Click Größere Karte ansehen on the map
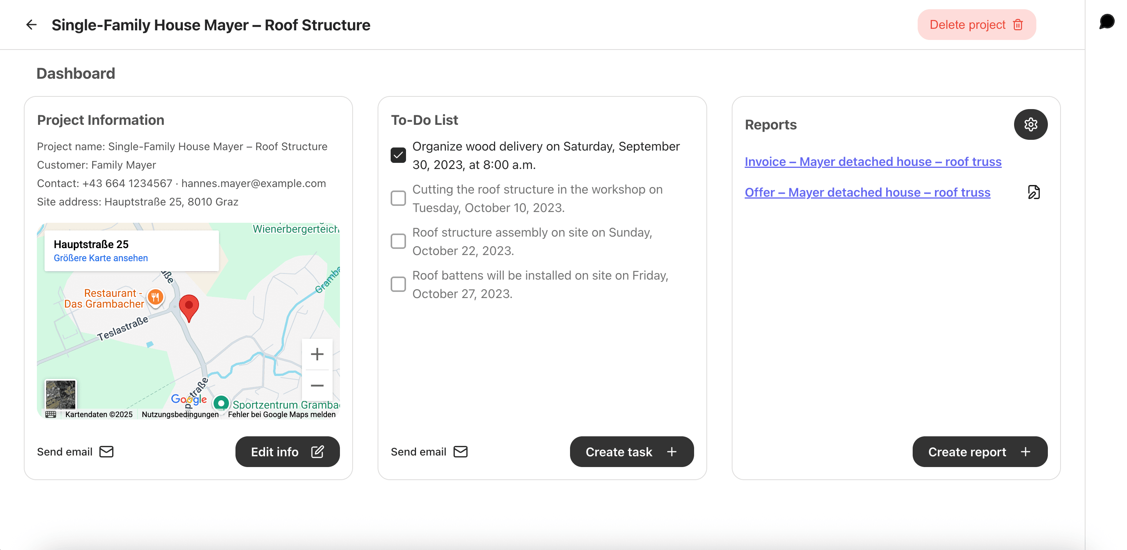 point(101,258)
